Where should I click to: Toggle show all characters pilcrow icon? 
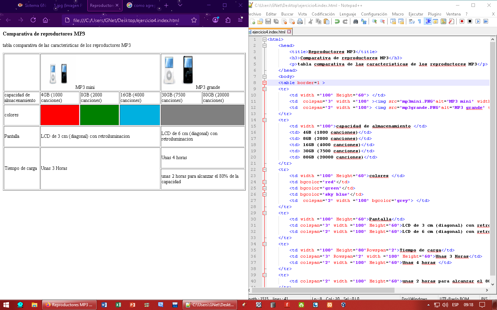[419, 21]
